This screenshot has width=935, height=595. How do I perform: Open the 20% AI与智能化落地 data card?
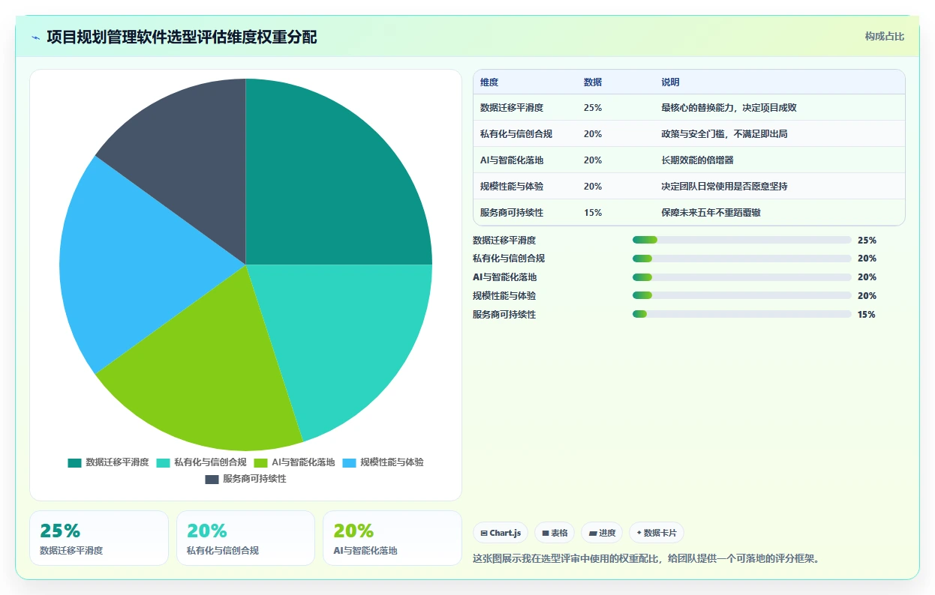point(392,538)
